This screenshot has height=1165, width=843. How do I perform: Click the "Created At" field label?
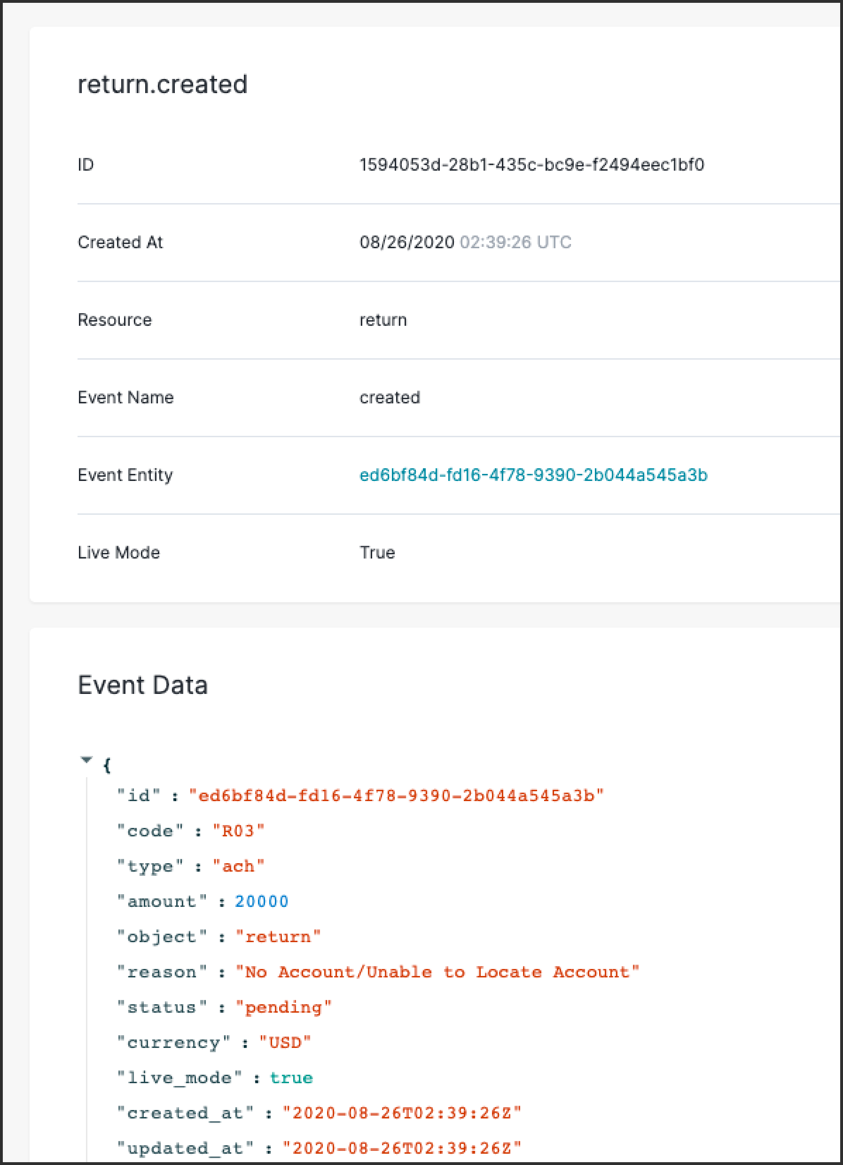tap(120, 242)
